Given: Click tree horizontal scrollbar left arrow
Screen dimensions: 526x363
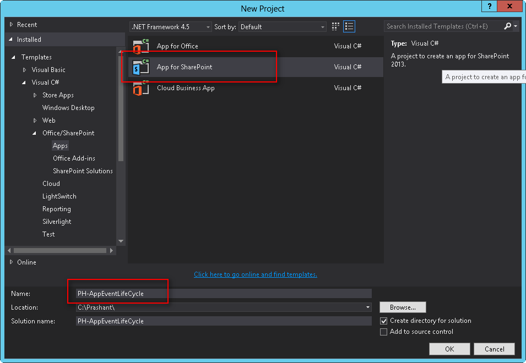Looking at the screenshot, I should [9, 250].
